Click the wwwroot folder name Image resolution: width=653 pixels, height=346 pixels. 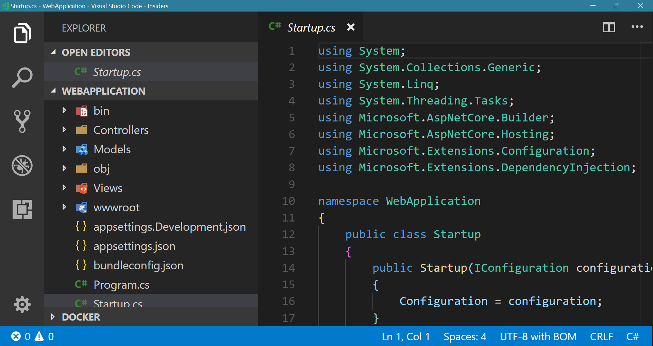click(x=117, y=207)
